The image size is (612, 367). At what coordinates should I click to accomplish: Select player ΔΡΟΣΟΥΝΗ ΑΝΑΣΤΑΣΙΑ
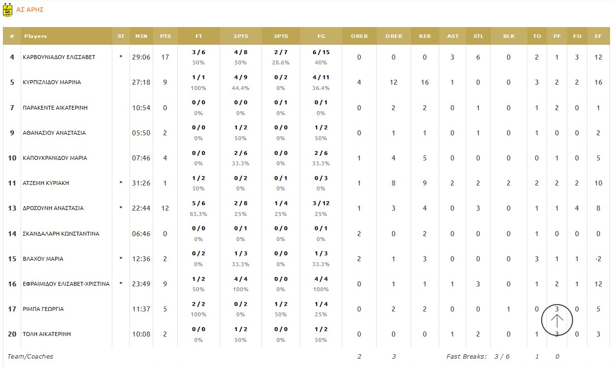53,208
